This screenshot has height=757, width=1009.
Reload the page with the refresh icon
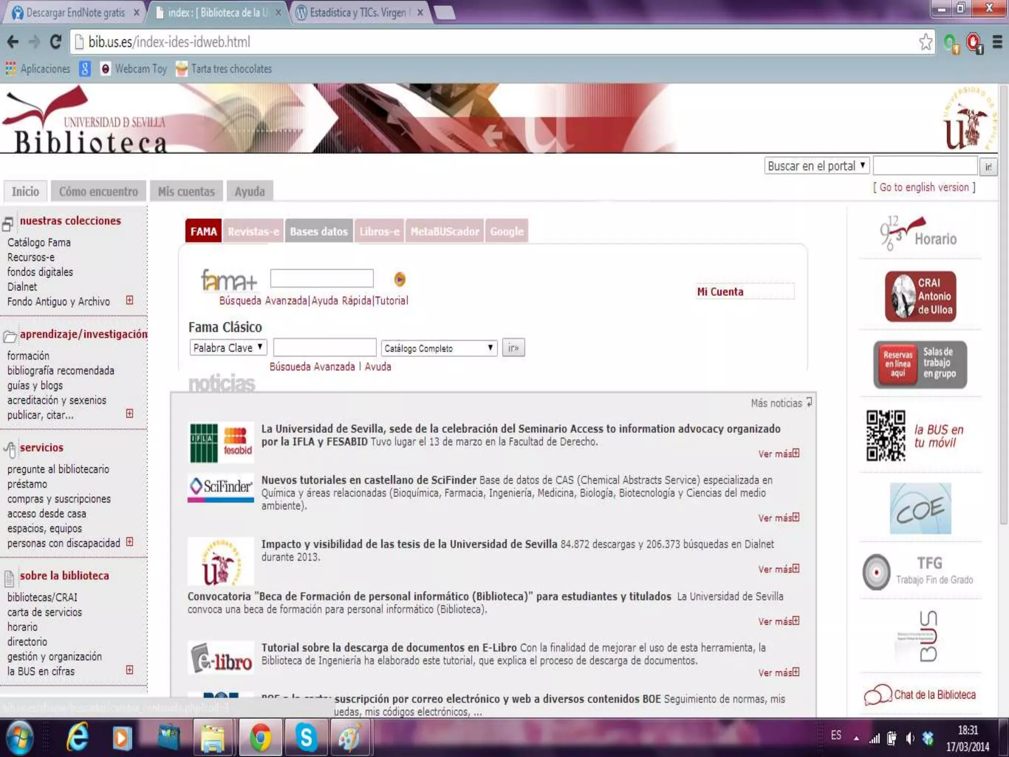click(x=56, y=42)
